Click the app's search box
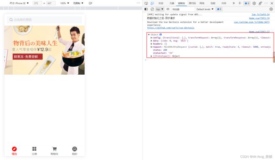Viewport: 275px width, 160px height. (44, 19)
